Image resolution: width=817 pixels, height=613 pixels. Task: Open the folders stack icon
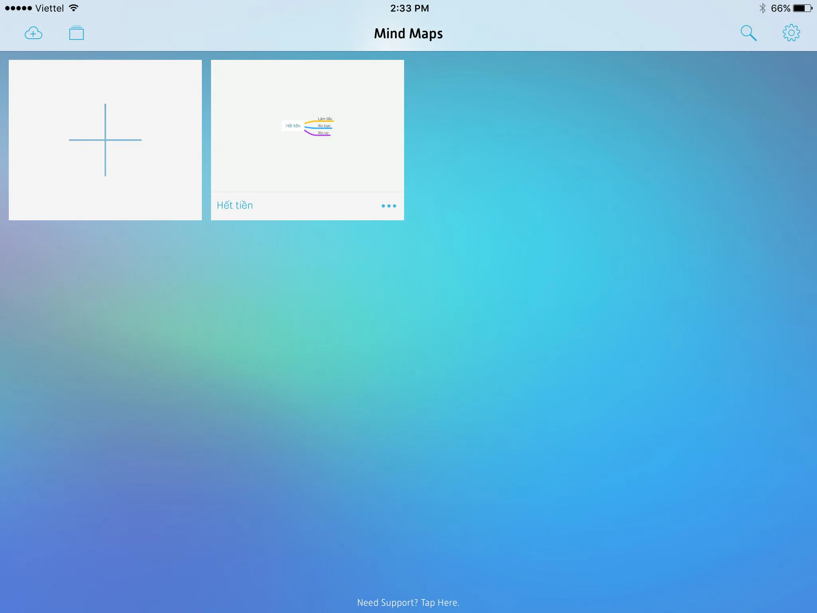point(77,33)
